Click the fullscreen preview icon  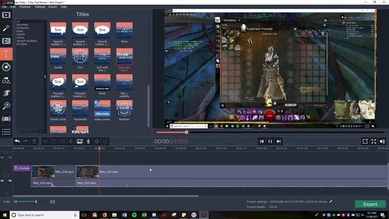[374, 141]
